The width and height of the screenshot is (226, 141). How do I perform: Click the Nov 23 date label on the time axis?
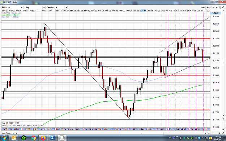coord(5,10)
